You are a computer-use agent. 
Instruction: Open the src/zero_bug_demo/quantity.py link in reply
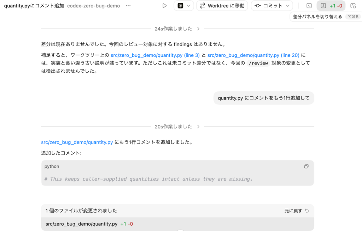[77, 142]
